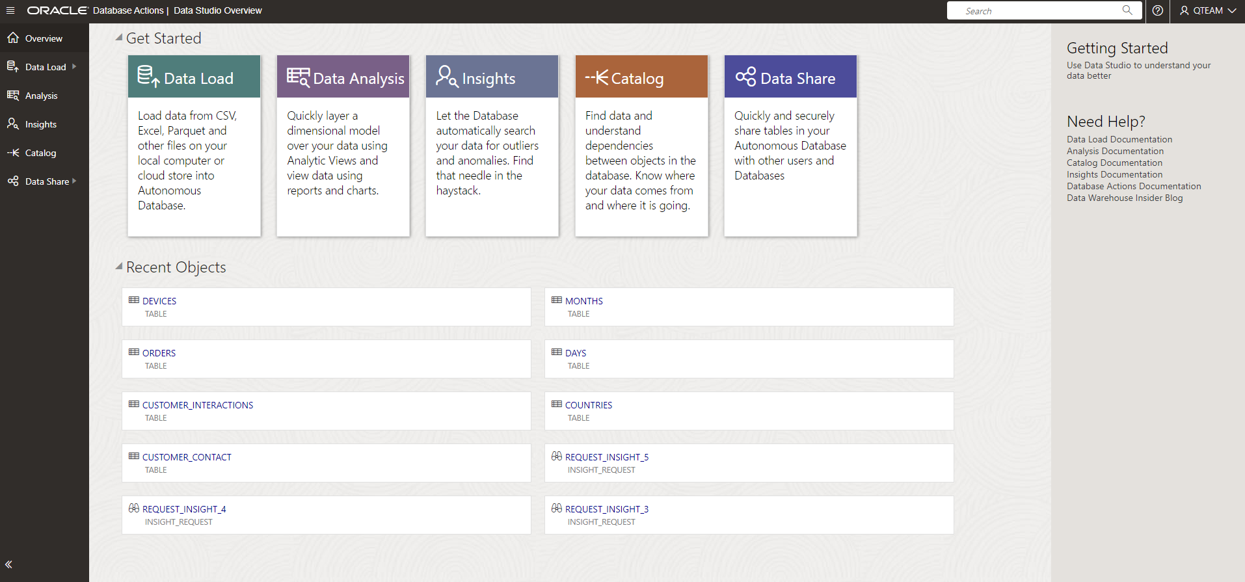The image size is (1245, 582).
Task: Collapse the sidebar with double chevron icon
Action: pos(8,564)
